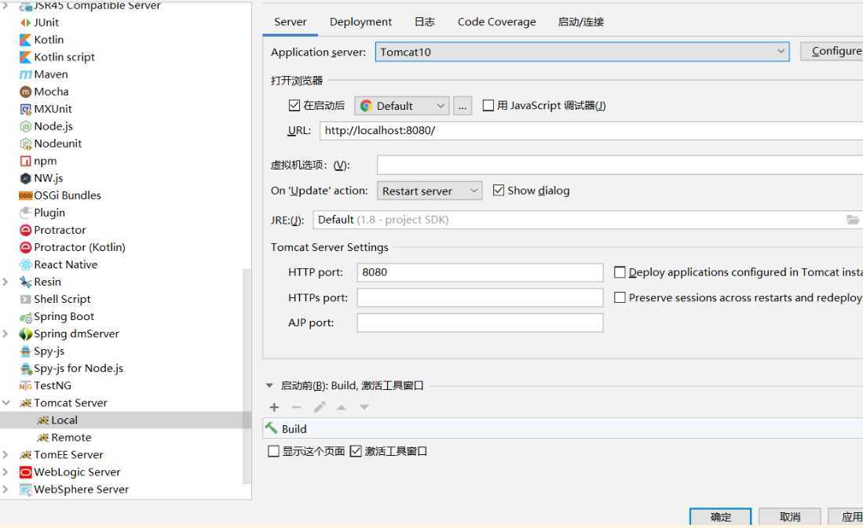Click the TestNG icon
Screen dimensions: 863x528
pos(25,385)
